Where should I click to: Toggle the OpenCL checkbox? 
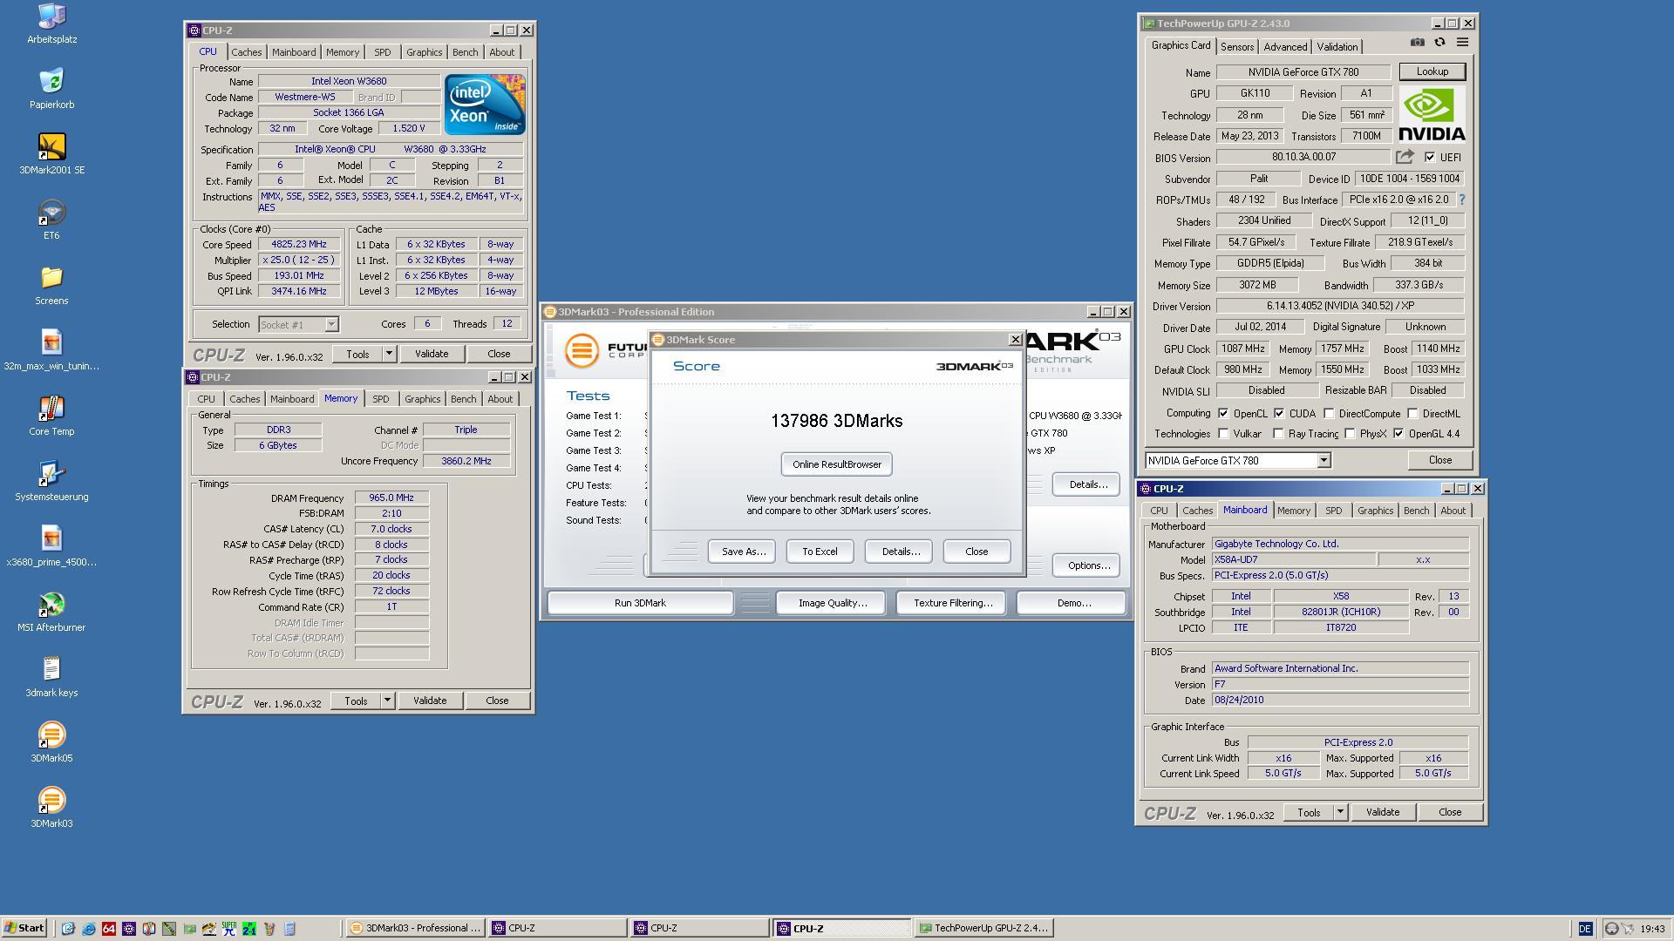(x=1223, y=413)
